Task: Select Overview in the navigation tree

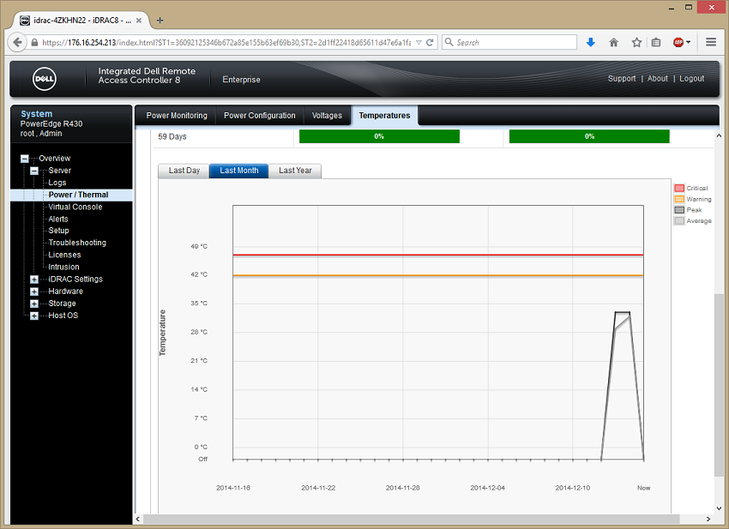Action: 54,159
